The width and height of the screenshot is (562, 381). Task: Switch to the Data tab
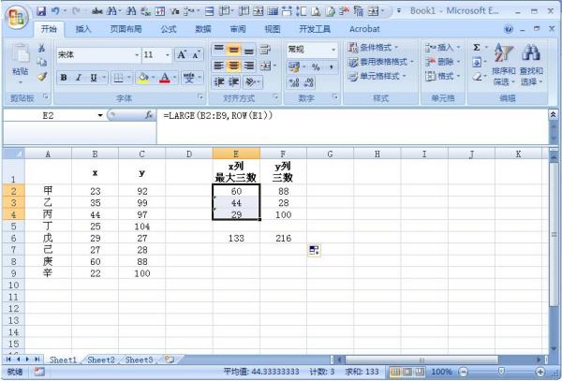click(x=202, y=29)
